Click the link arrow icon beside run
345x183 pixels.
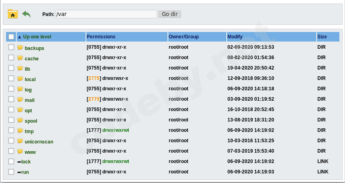pyautogui.click(x=19, y=172)
